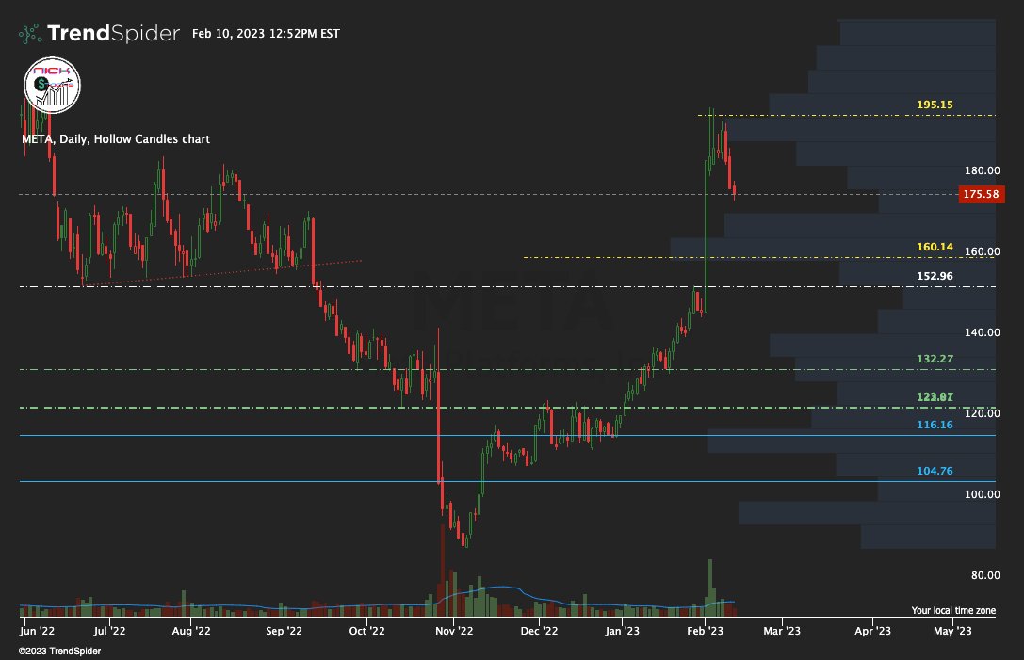Click the Your local time zone note
The width and height of the screenshot is (1024, 660).
pos(953,610)
